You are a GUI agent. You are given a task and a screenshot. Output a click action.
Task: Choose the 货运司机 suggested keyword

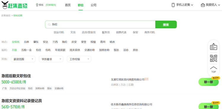tap(59, 32)
